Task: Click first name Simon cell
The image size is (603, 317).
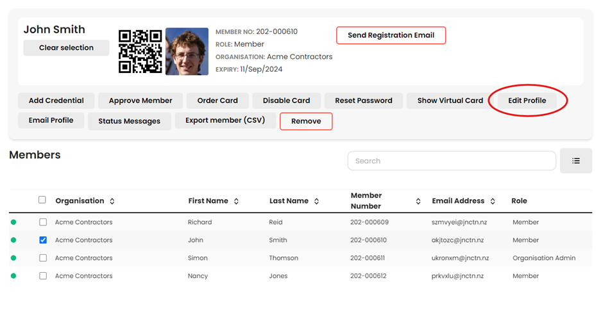Action: point(198,258)
